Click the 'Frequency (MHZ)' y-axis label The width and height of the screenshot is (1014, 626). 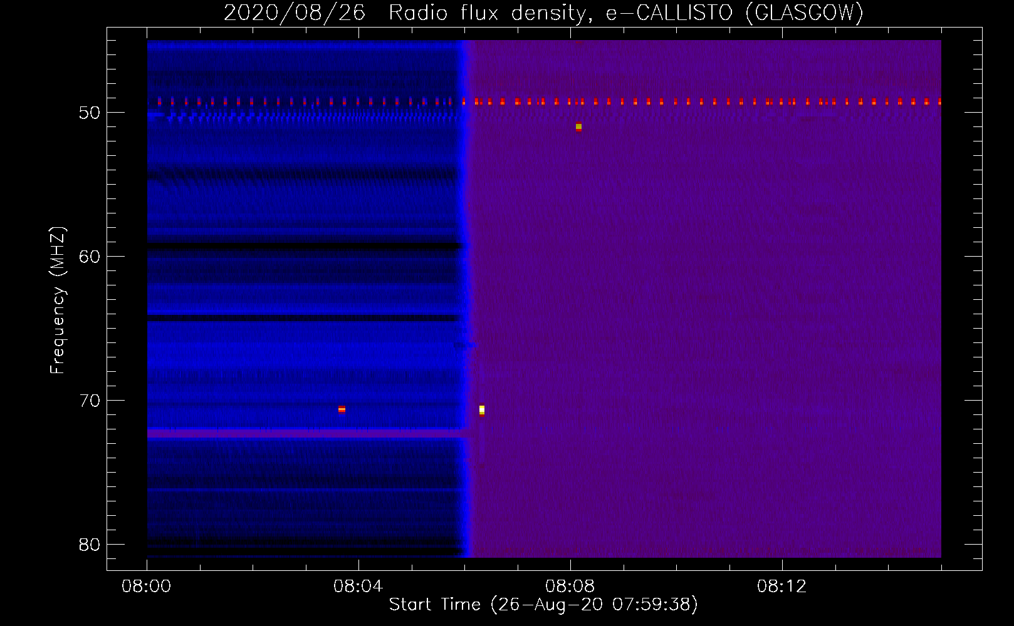click(57, 300)
